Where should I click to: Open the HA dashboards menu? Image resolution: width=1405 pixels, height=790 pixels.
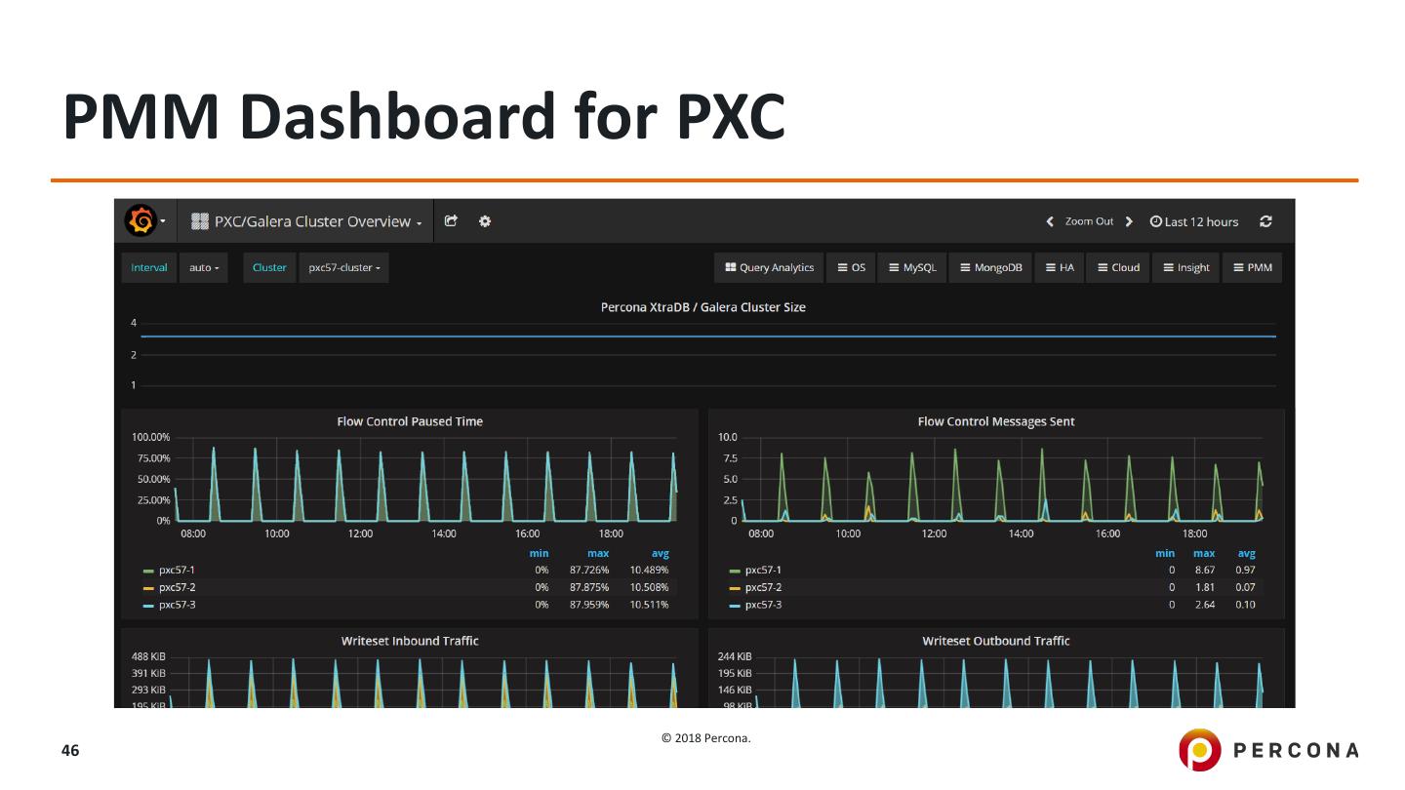click(1060, 267)
